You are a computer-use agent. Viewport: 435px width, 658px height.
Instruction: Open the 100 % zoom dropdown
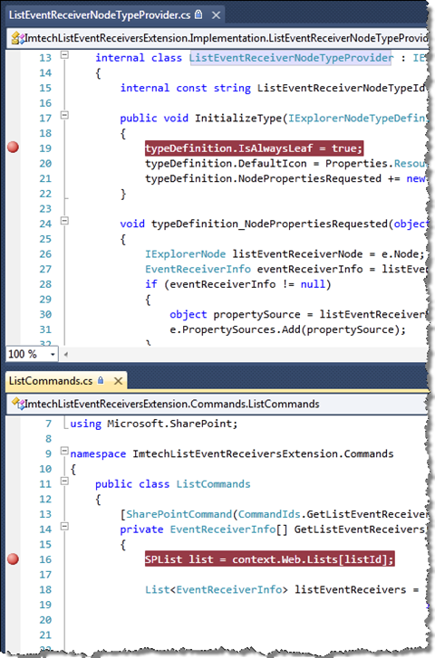[53, 354]
